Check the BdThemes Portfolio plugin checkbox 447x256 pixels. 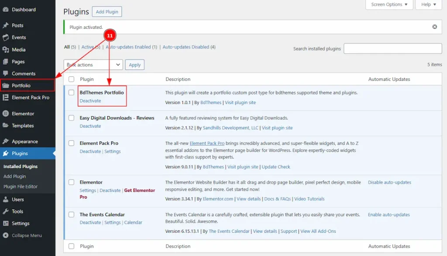pos(71,93)
